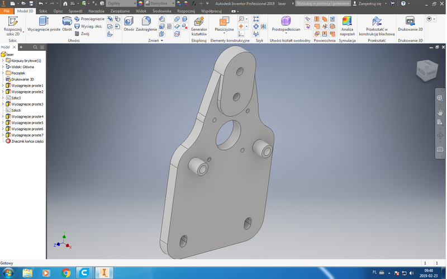This screenshot has height=279, width=447.
Task: Open the Sprawdź ribbon tab
Action: click(x=75, y=11)
